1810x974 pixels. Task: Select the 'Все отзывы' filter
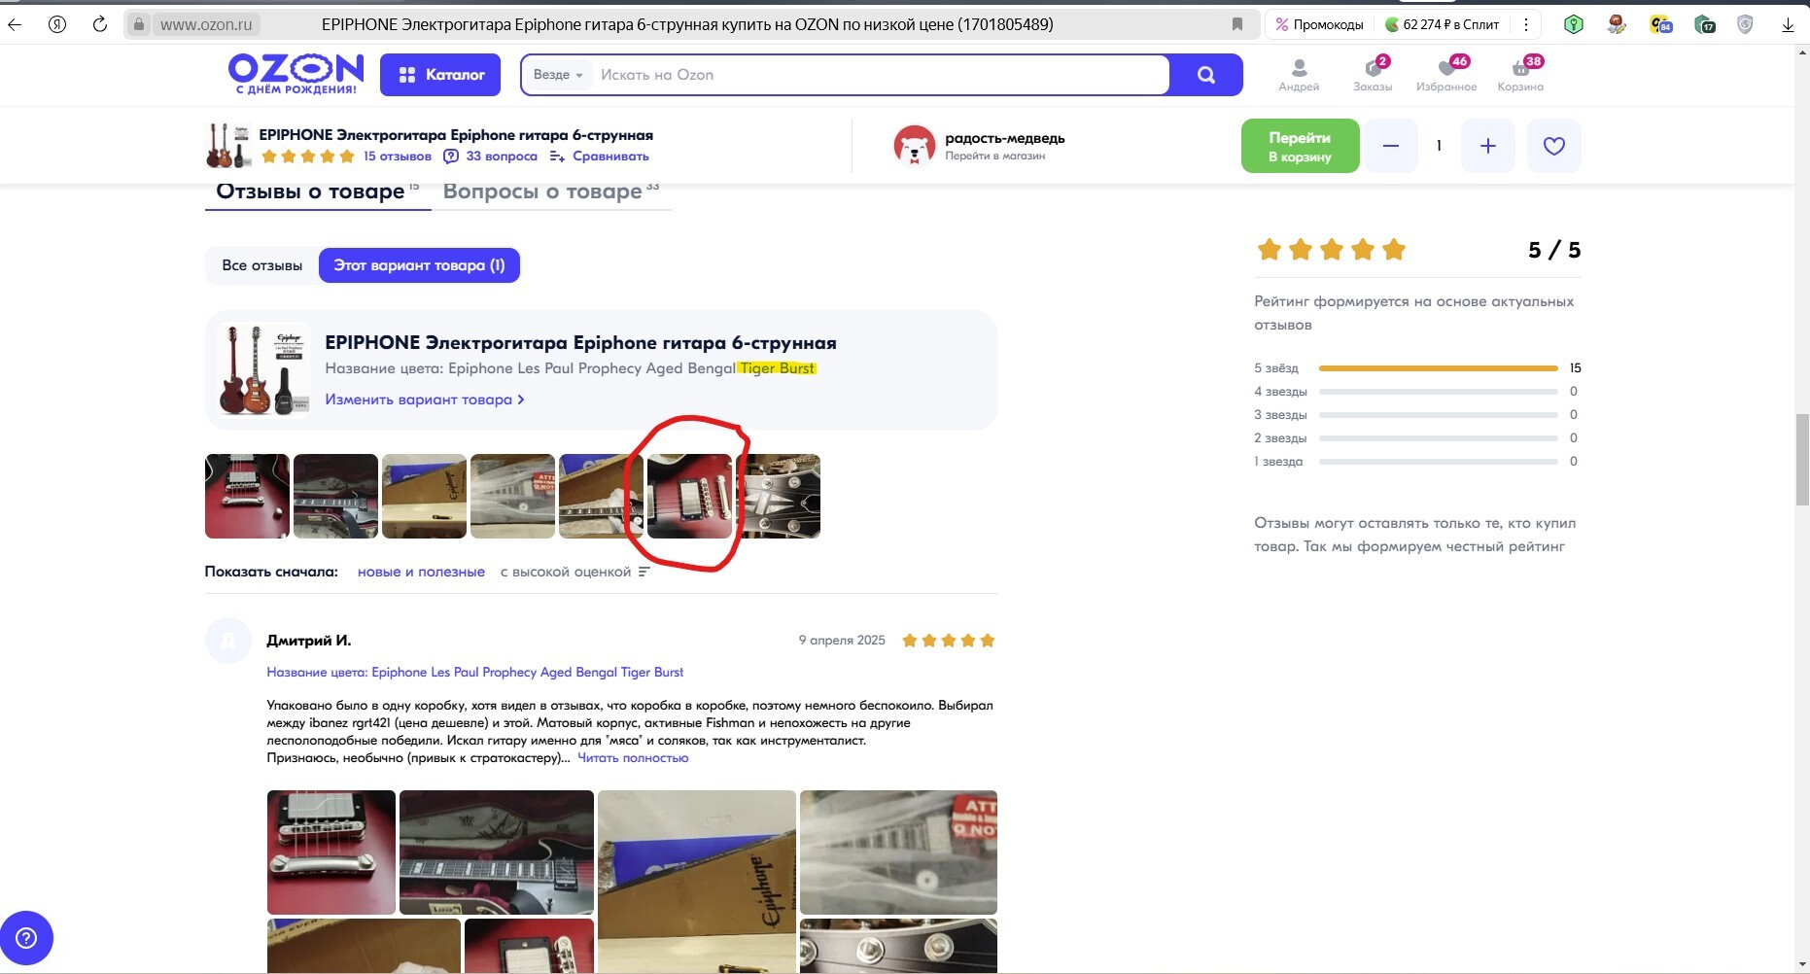click(x=261, y=265)
